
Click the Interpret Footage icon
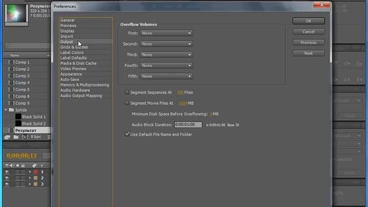pos(7,137)
